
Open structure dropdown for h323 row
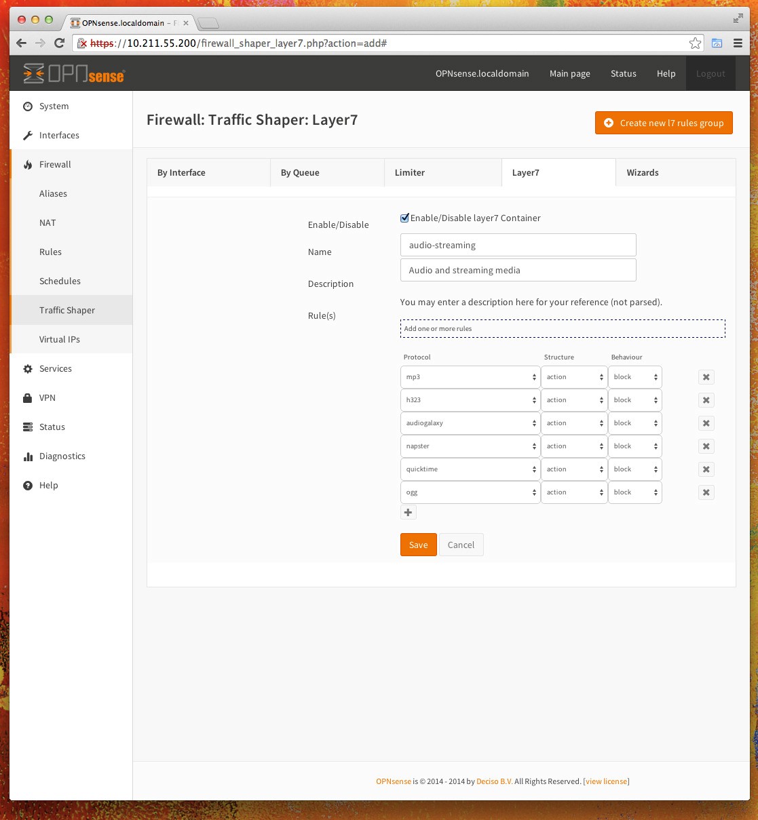pos(574,400)
